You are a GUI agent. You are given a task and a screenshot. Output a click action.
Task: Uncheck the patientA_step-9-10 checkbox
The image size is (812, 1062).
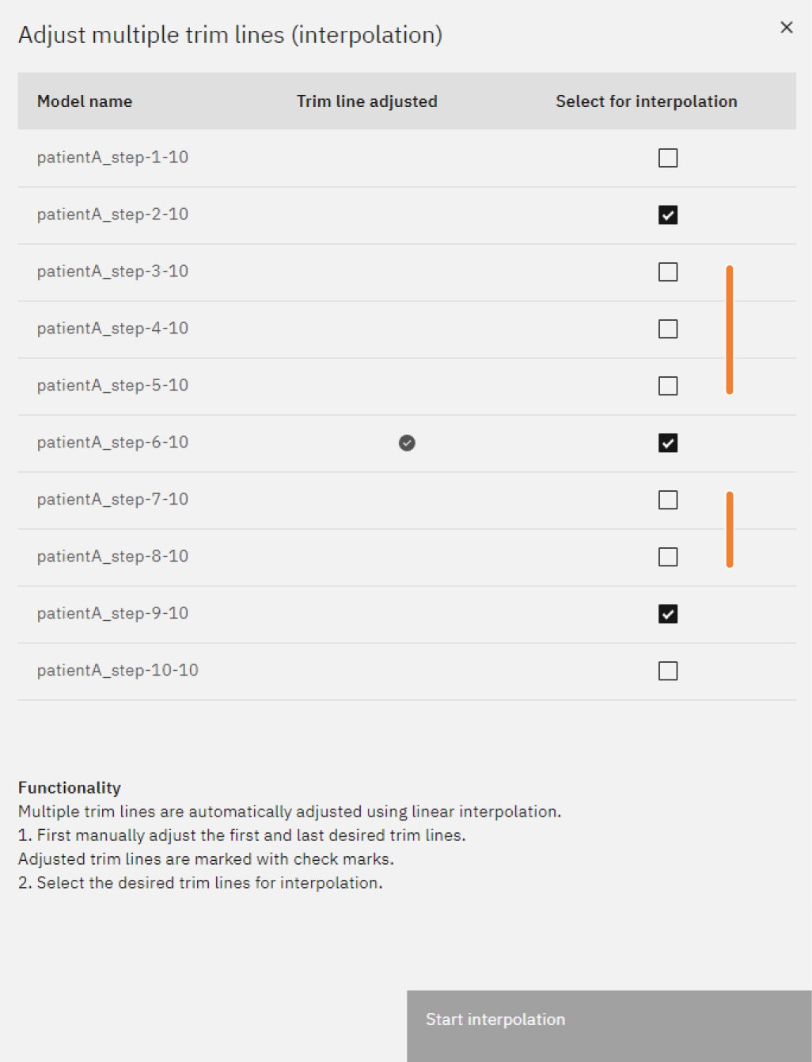point(668,615)
